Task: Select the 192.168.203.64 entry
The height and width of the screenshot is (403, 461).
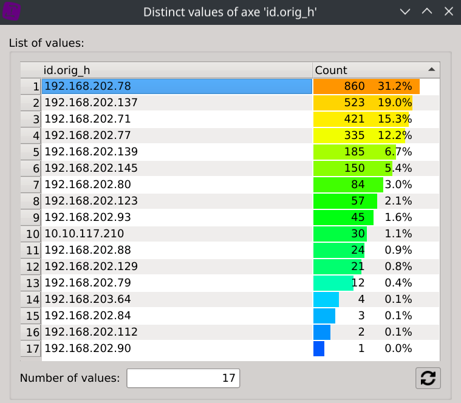Action: click(x=176, y=299)
